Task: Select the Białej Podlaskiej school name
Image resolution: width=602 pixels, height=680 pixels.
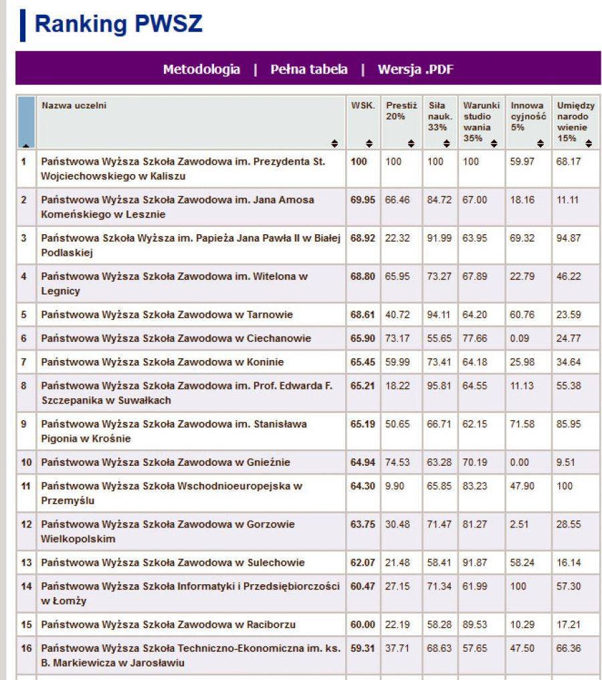Action: (x=191, y=245)
